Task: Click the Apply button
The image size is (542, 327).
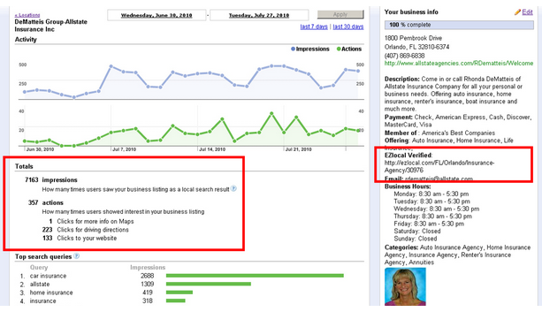Action: tap(340, 14)
